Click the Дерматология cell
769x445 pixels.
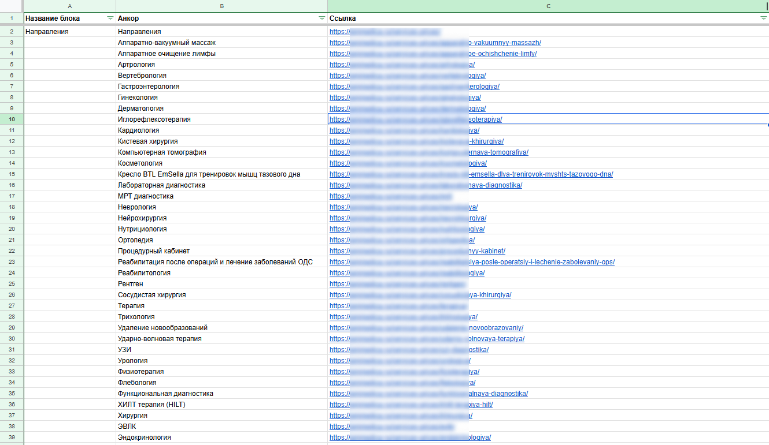pos(221,109)
